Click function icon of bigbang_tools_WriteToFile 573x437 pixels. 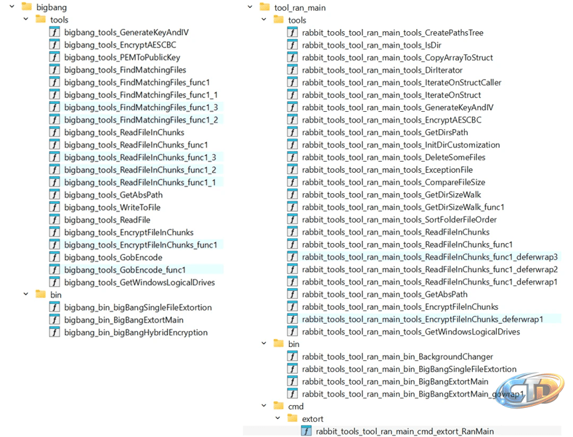click(54, 207)
